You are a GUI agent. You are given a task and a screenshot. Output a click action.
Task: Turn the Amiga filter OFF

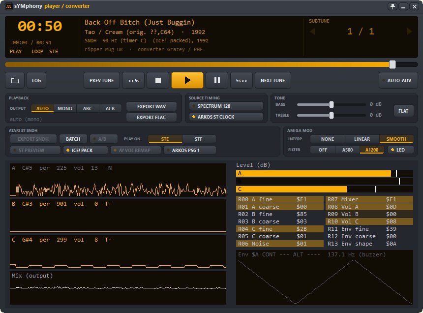coord(323,150)
